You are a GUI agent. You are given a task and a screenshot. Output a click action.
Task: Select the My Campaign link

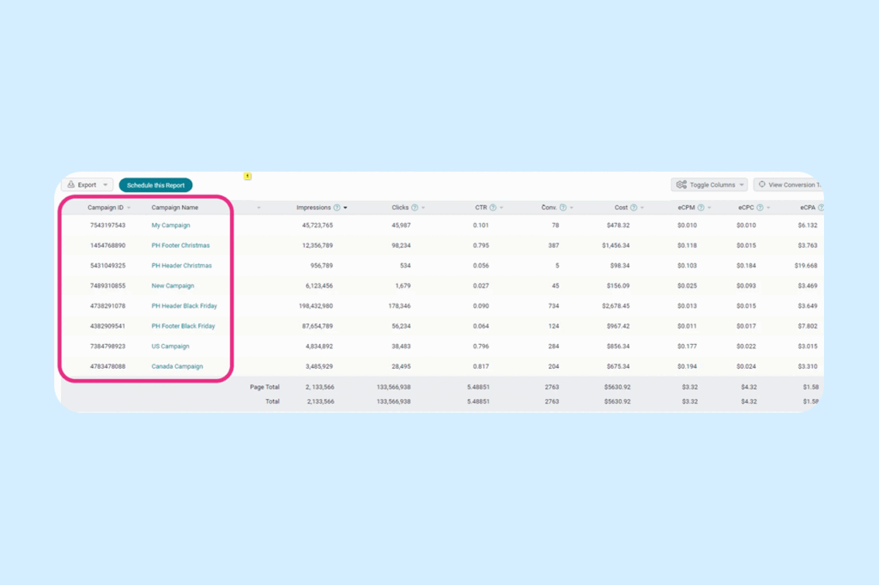tap(171, 226)
